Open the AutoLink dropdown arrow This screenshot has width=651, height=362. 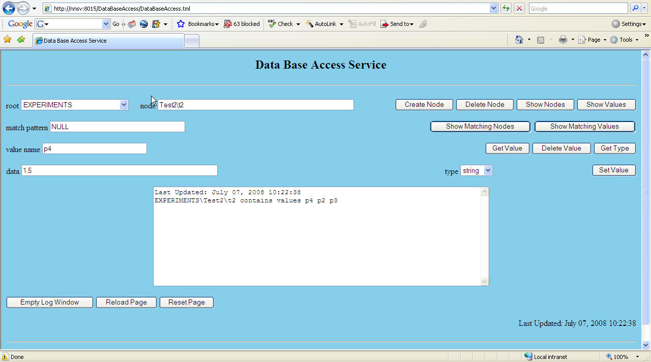[341, 24]
